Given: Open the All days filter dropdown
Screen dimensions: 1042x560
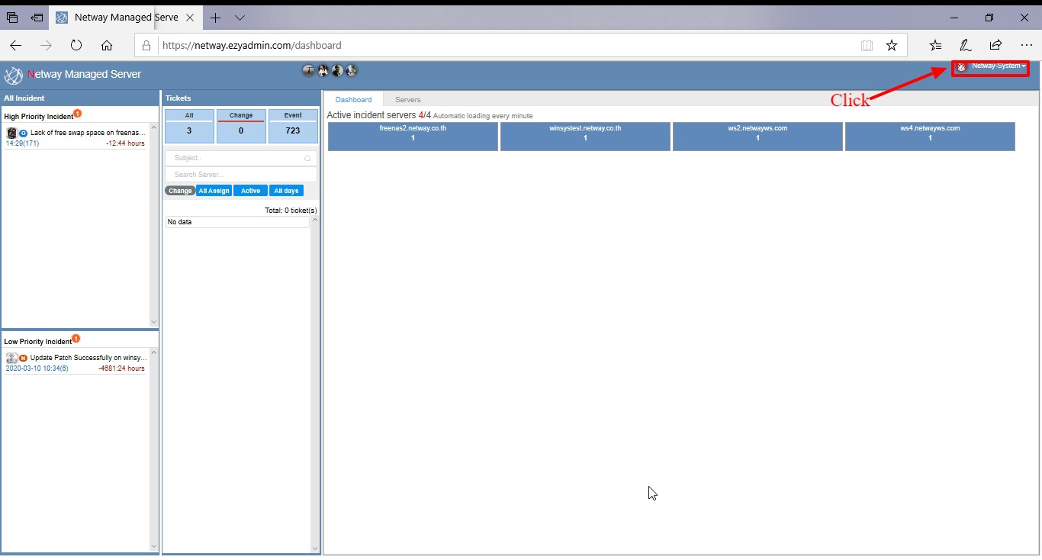Looking at the screenshot, I should point(286,191).
